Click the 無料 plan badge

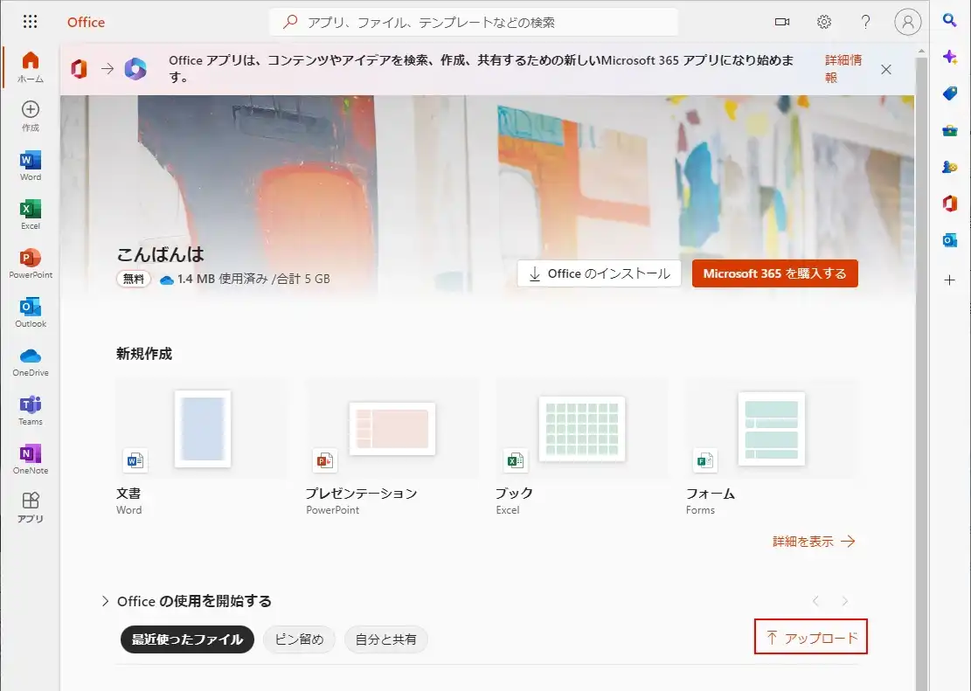133,280
